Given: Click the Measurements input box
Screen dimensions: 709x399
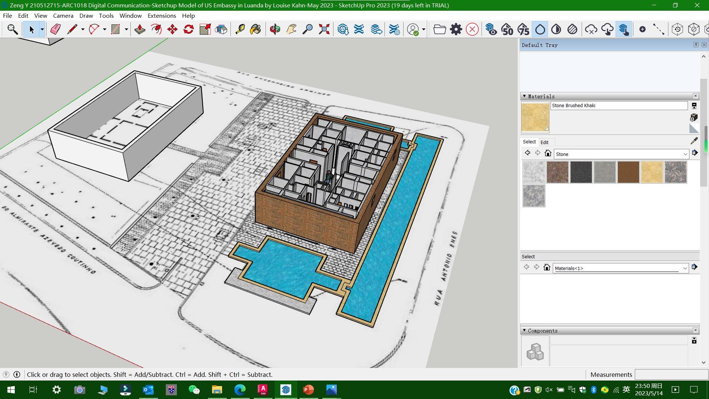Looking at the screenshot, I should point(671,375).
